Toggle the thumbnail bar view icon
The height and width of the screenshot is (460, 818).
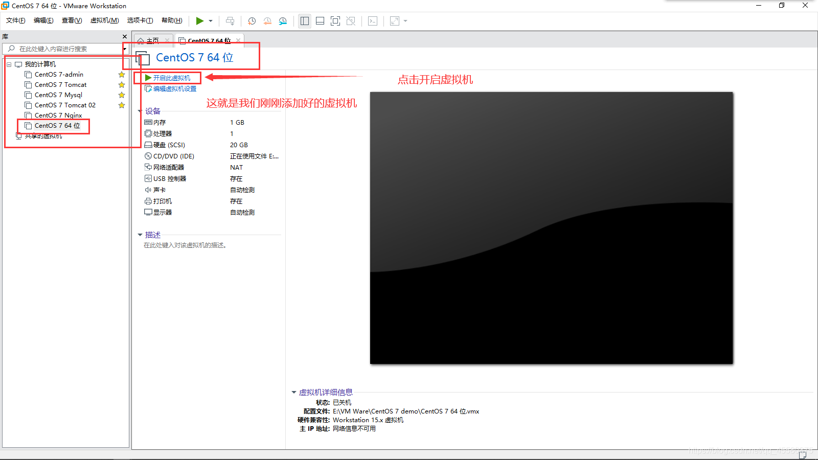pos(320,21)
